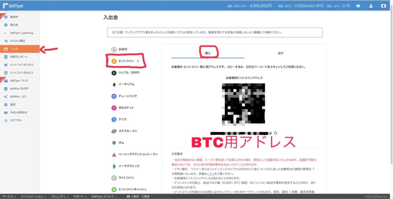Click the pixelated QR code image
The width and height of the screenshot is (393, 199).
tap(243, 104)
